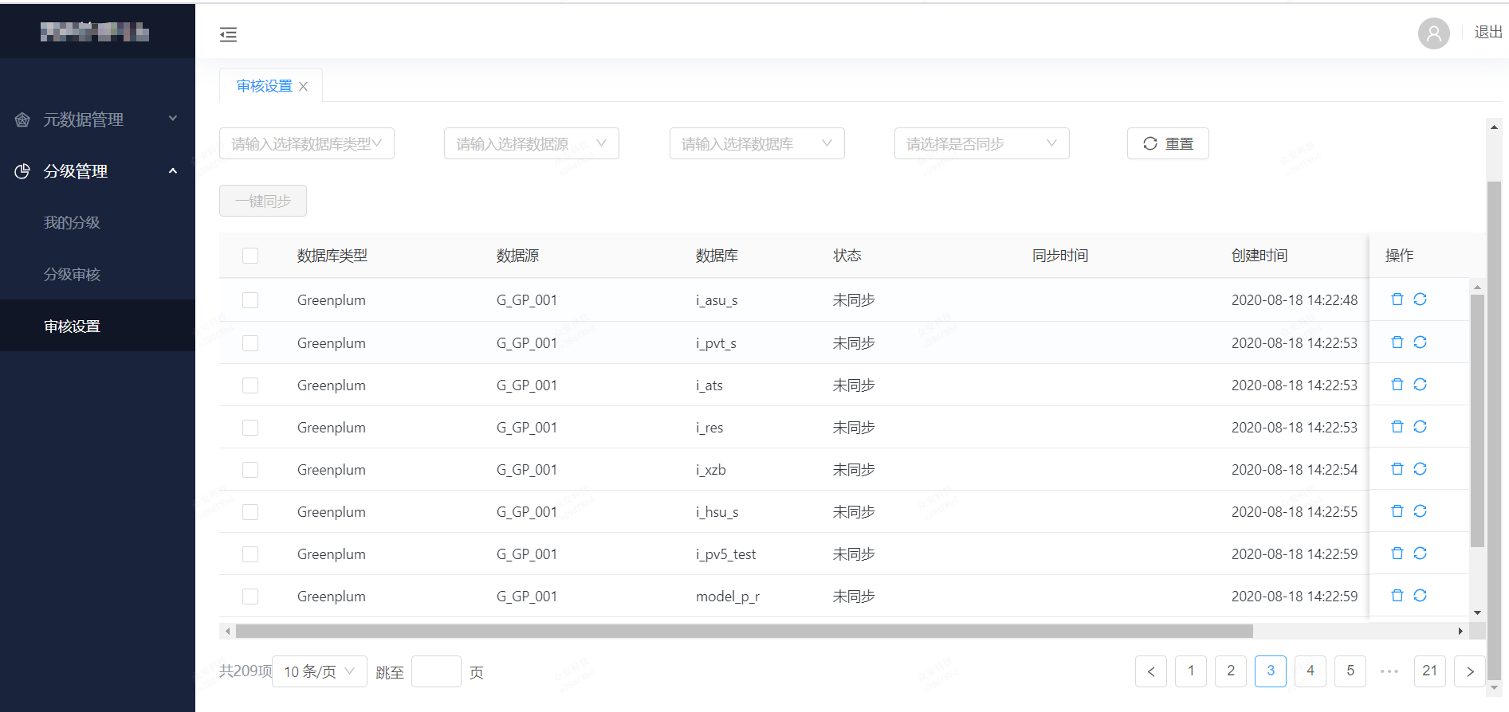The height and width of the screenshot is (712, 1509).
Task: Sync the i_xzb database row
Action: click(1420, 469)
